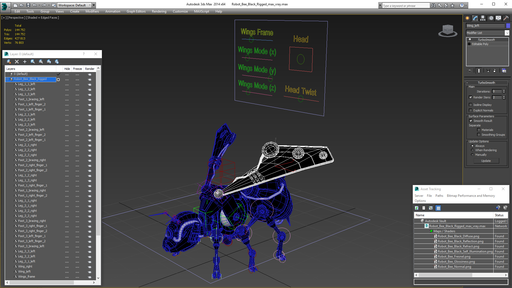This screenshot has height=288, width=512.
Task: Click Refresh icon in Asset Tracking toolbar
Action: (x=417, y=208)
